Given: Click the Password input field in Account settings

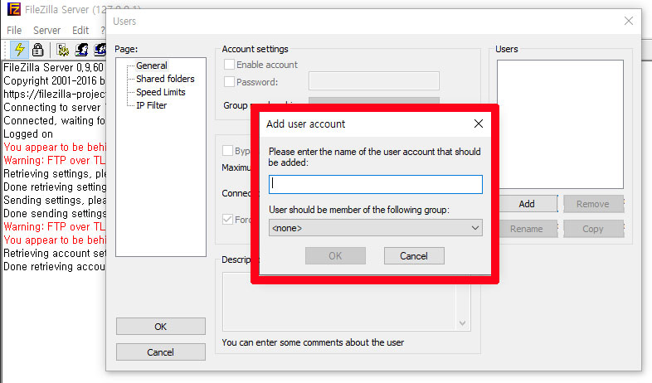Looking at the screenshot, I should (374, 81).
